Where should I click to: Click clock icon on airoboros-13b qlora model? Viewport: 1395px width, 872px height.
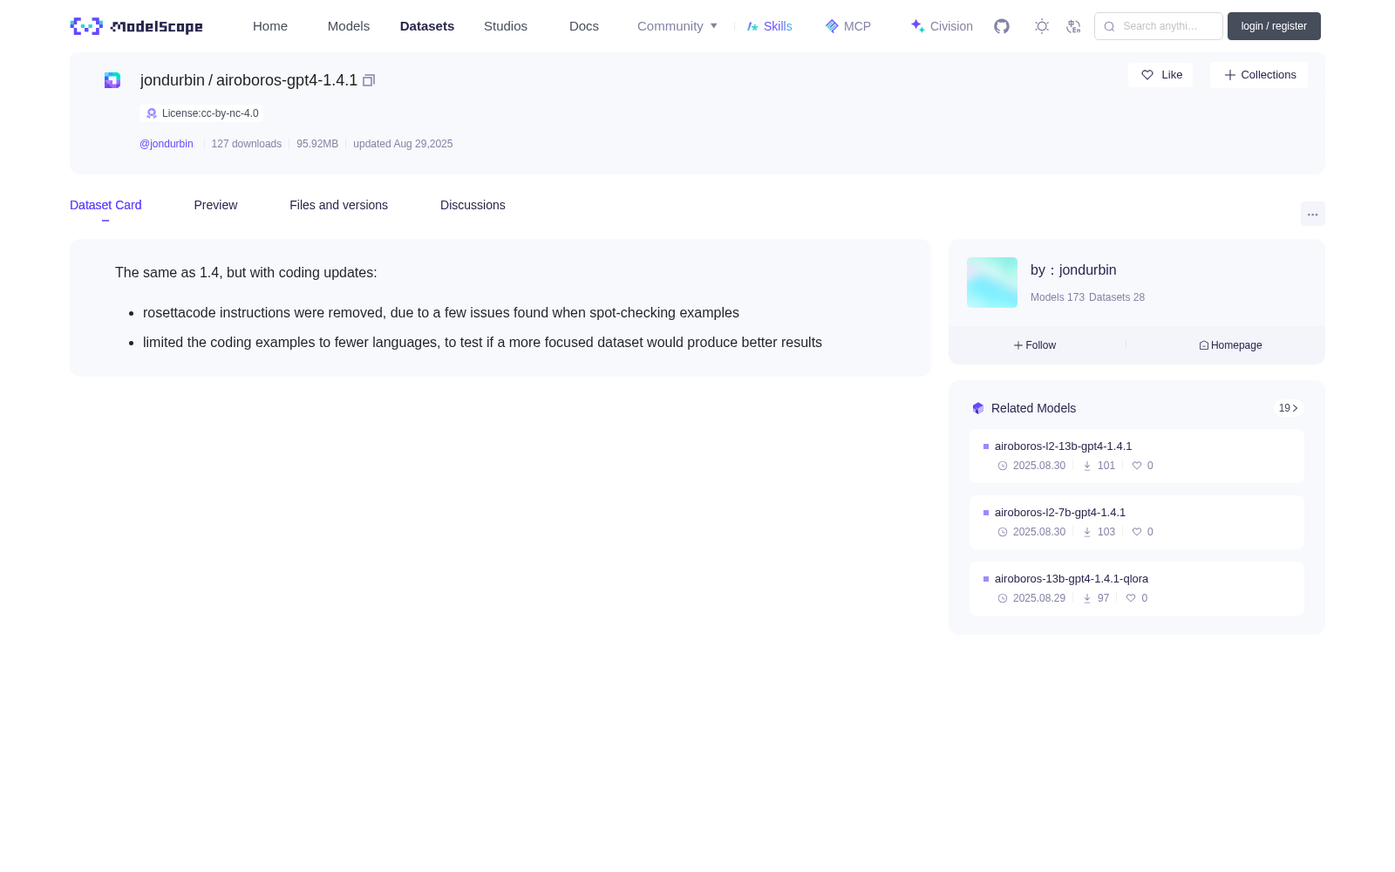1003,598
